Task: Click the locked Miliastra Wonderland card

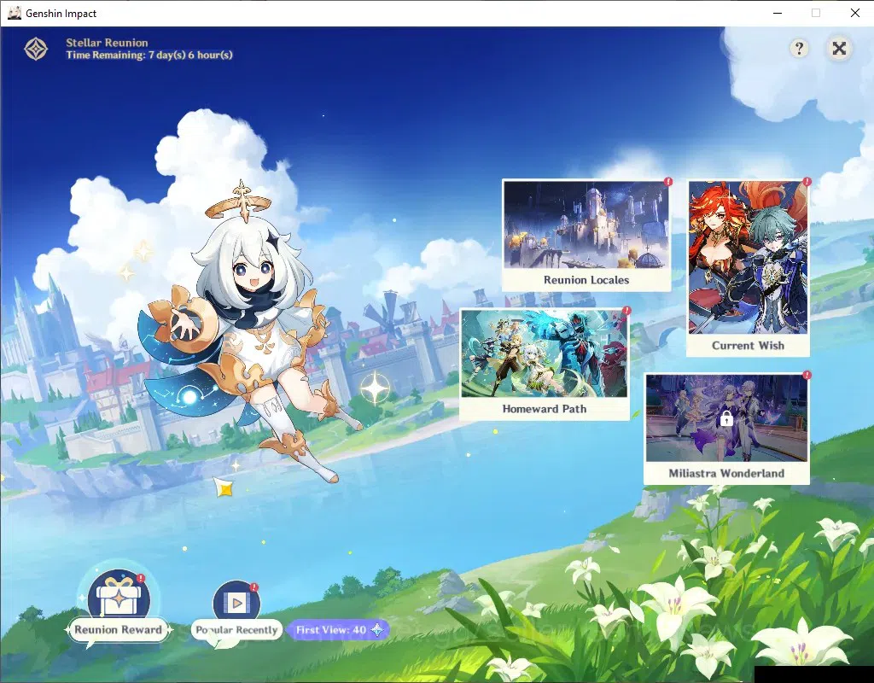Action: click(x=726, y=429)
